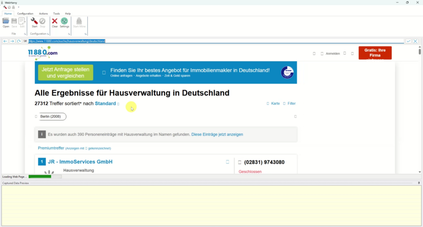This screenshot has height=227, width=423.
Task: Open the Help ribbon tab
Action: pyautogui.click(x=68, y=14)
